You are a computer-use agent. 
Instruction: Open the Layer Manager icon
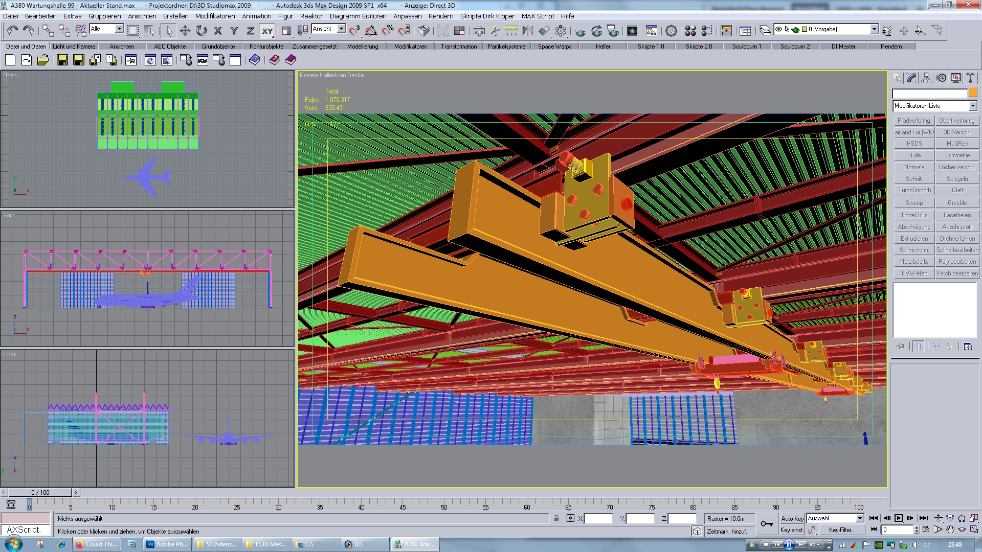(x=765, y=31)
